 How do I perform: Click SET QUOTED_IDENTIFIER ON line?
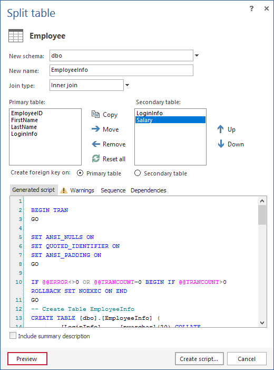click(x=75, y=246)
